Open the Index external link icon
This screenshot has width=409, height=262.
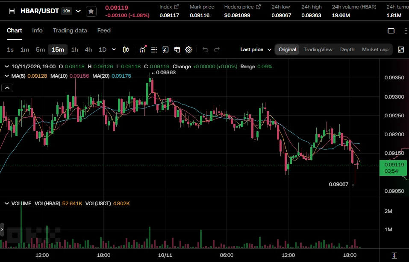[x=177, y=7]
